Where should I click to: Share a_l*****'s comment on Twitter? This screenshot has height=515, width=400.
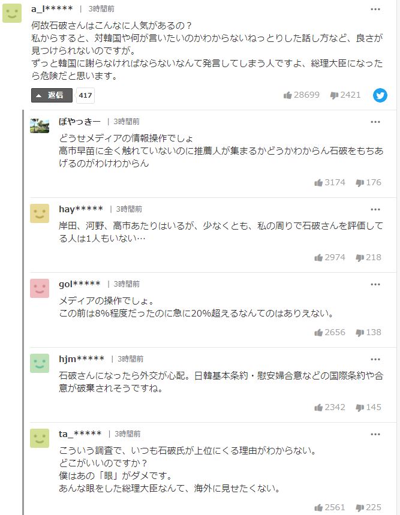[380, 95]
